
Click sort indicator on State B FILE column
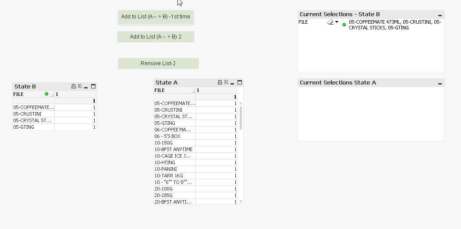[52, 95]
